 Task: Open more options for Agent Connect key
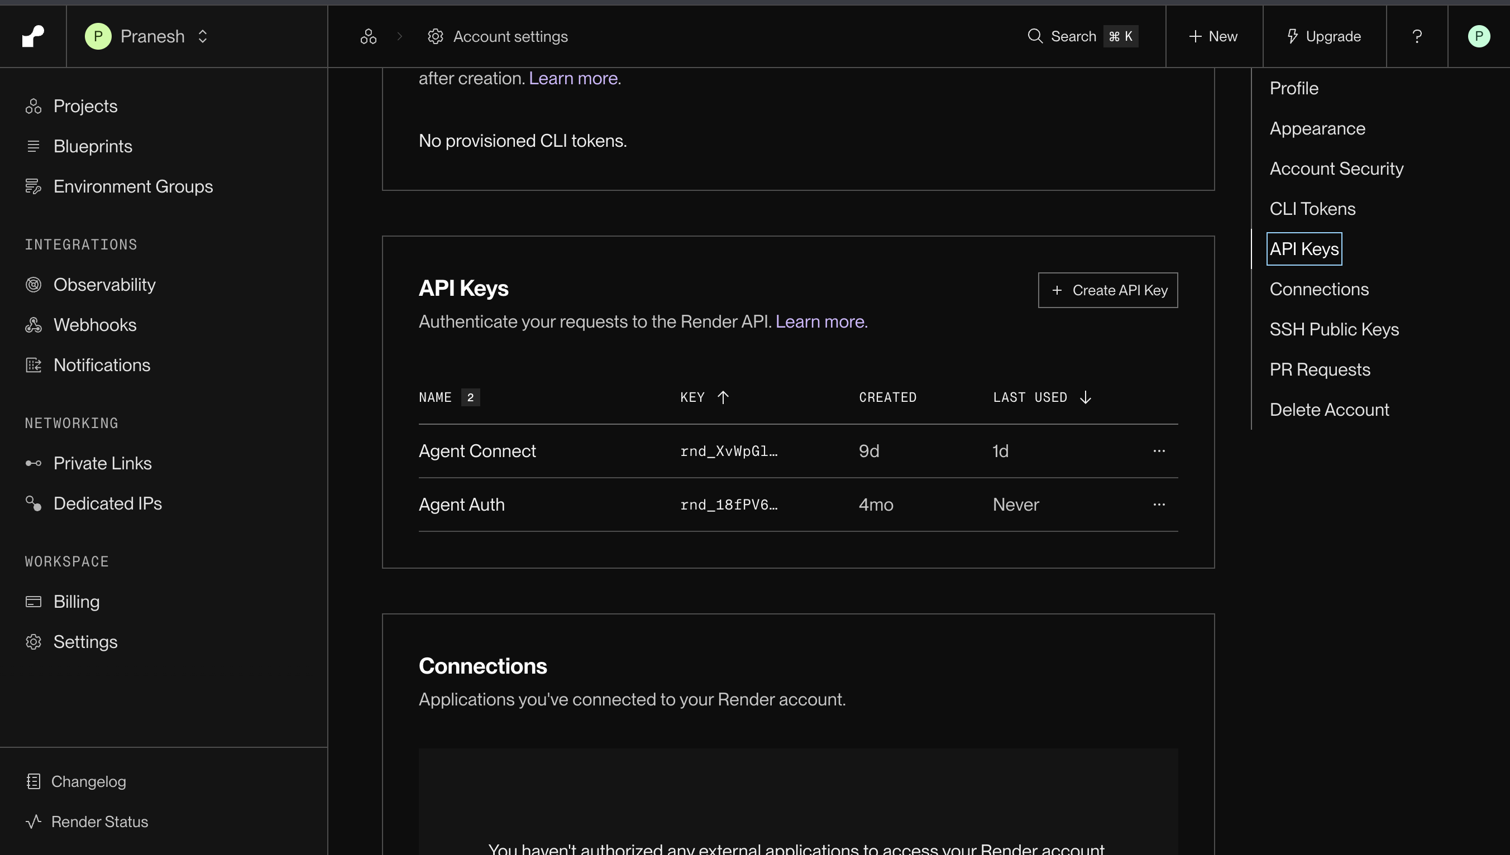pos(1159,451)
